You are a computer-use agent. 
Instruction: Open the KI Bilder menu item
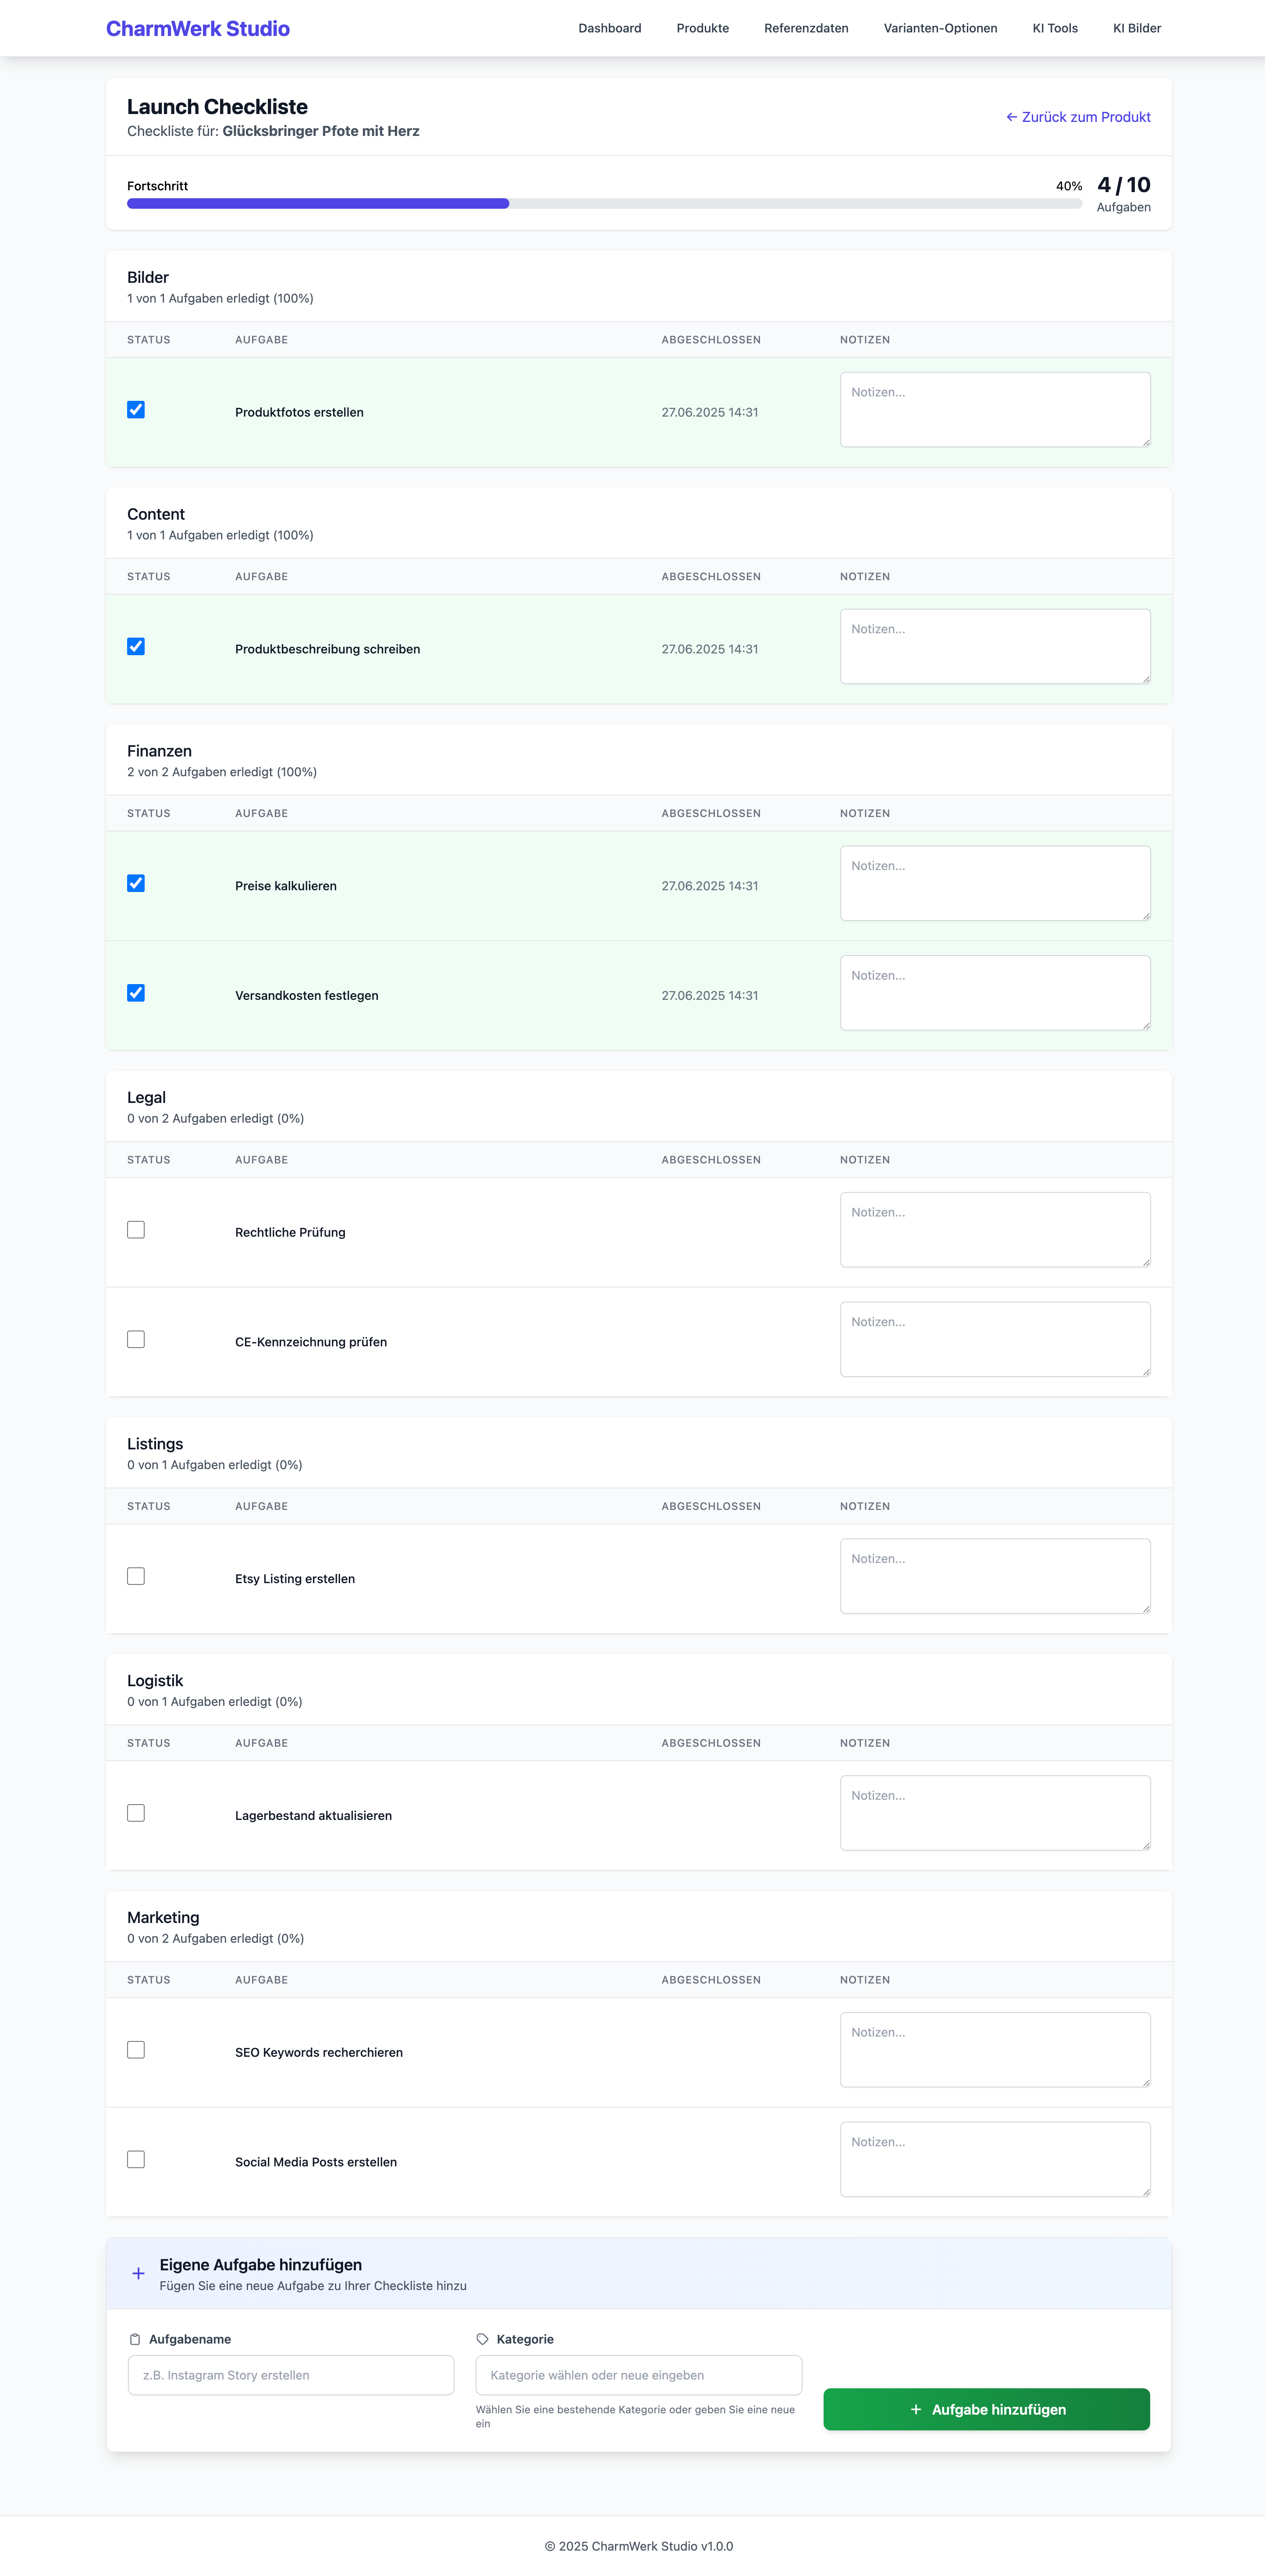pyautogui.click(x=1137, y=28)
